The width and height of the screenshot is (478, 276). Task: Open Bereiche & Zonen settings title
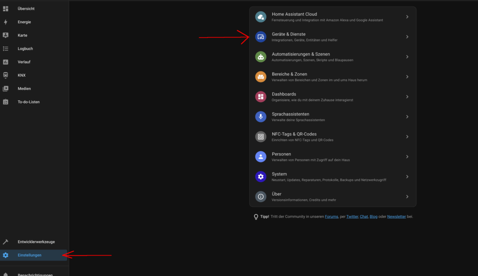(289, 74)
